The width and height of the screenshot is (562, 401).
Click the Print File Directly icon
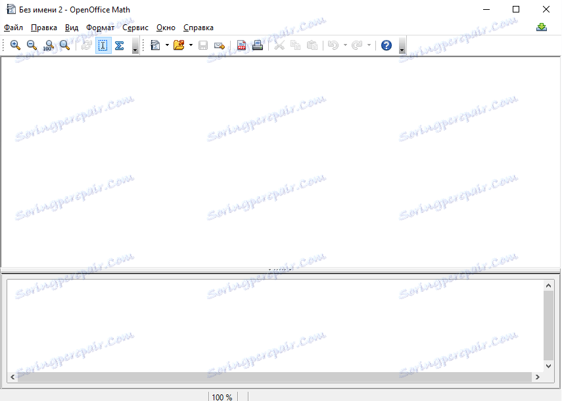click(x=258, y=45)
